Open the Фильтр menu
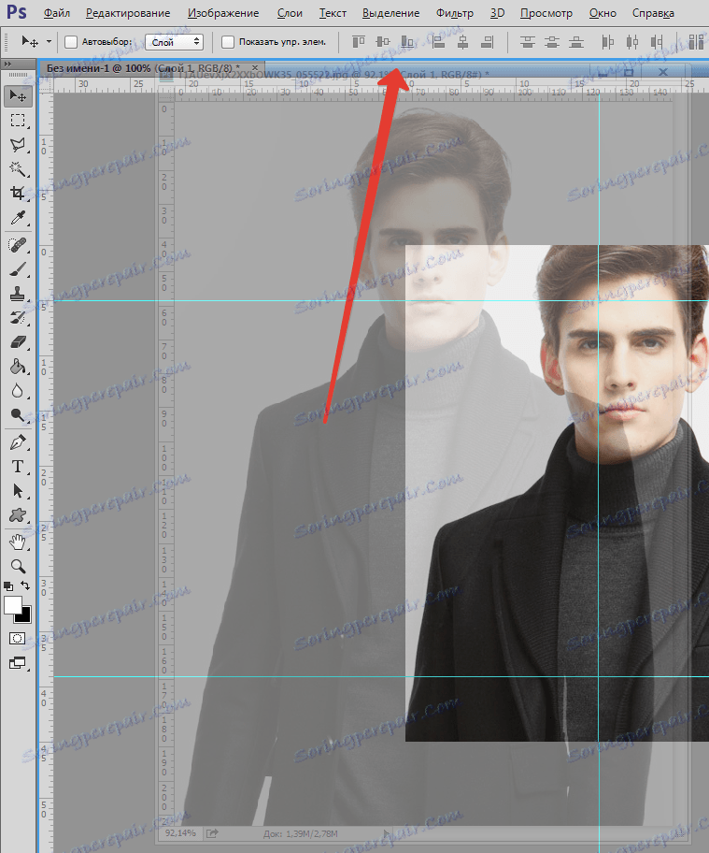709x853 pixels. click(x=455, y=13)
